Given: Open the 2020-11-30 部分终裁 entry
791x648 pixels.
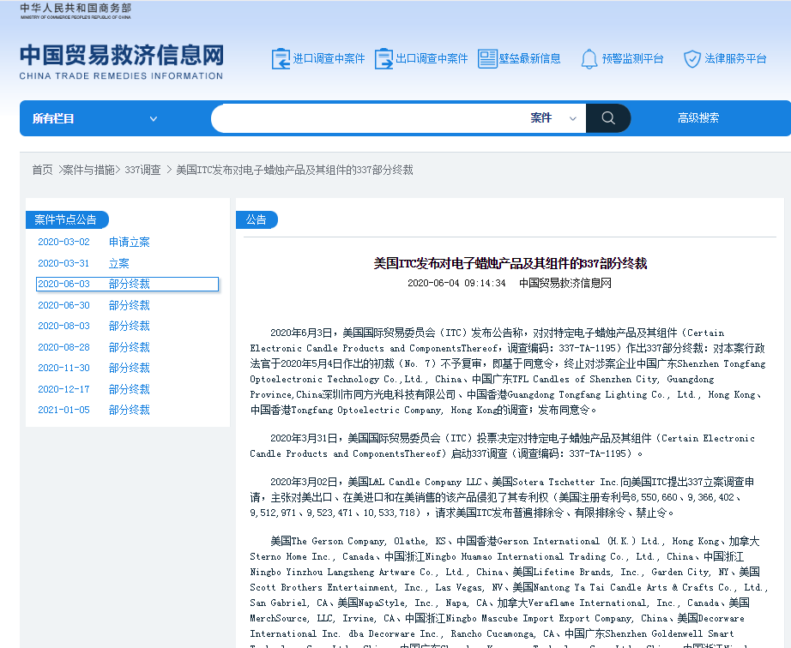Looking at the screenshot, I should click(94, 368).
